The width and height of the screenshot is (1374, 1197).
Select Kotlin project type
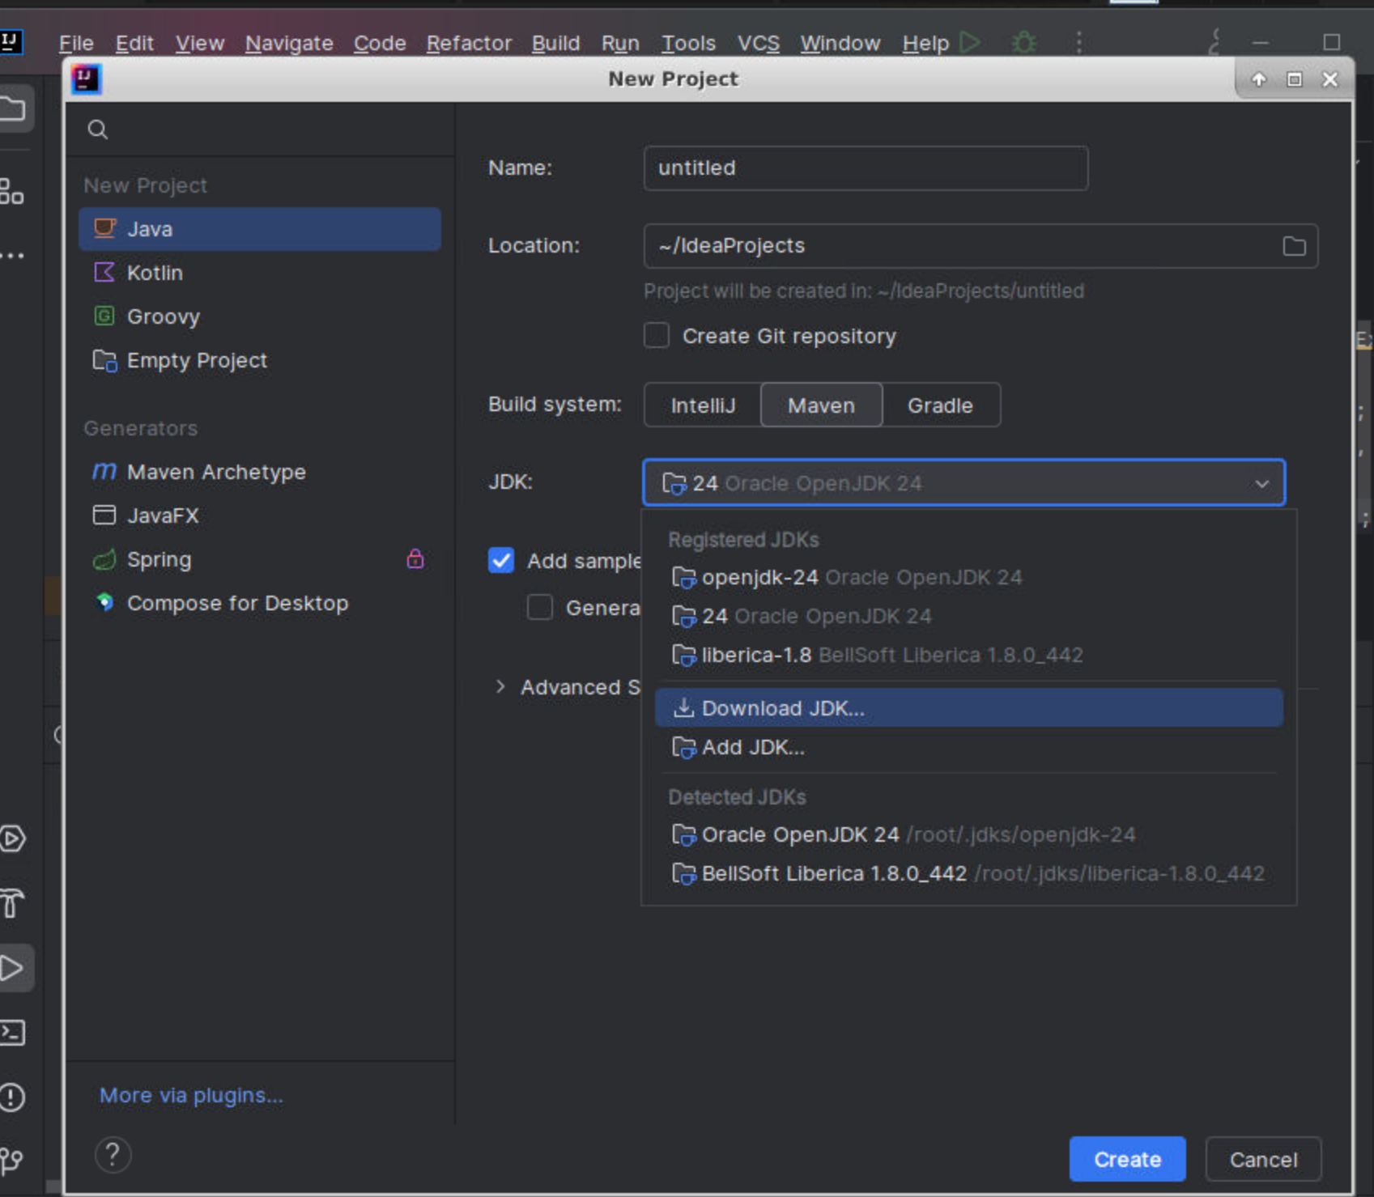[x=260, y=273]
